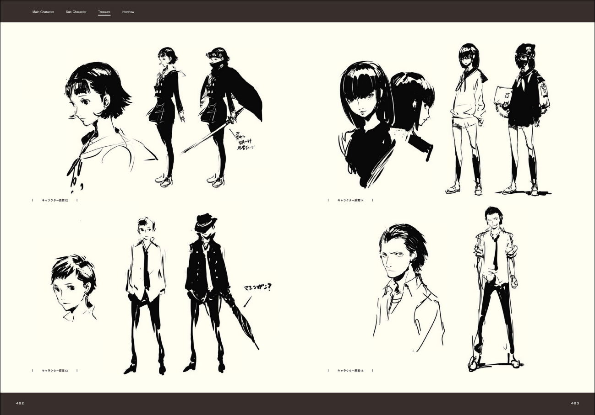Click the caption キャラクター原案12

point(55,200)
